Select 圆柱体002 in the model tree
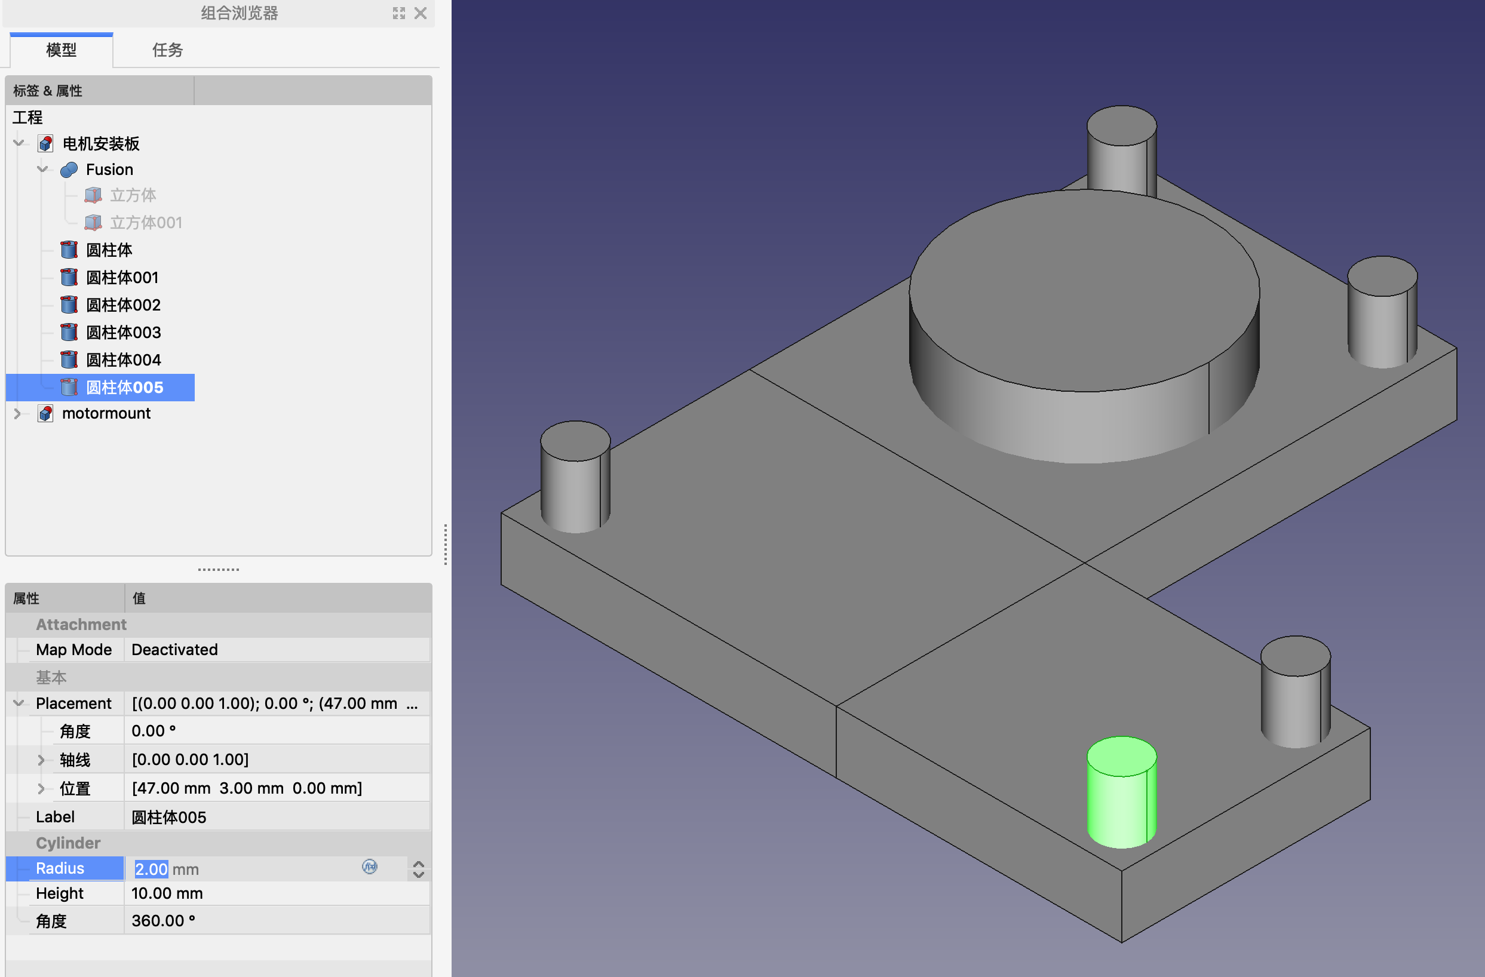The width and height of the screenshot is (1485, 977). (123, 305)
